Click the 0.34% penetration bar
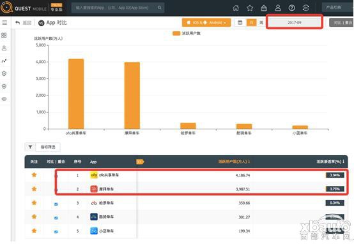 (335, 203)
